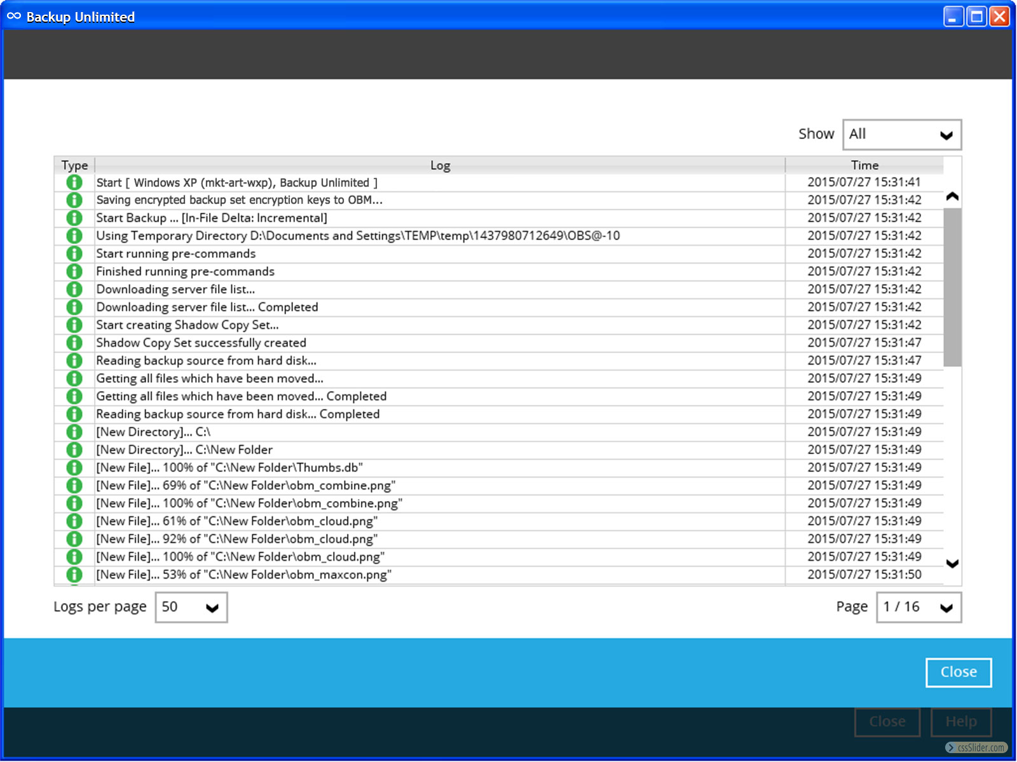Viewport: 1017px width, 762px height.
Task: Click info icon next to Thumbs.db entry
Action: pyautogui.click(x=74, y=467)
